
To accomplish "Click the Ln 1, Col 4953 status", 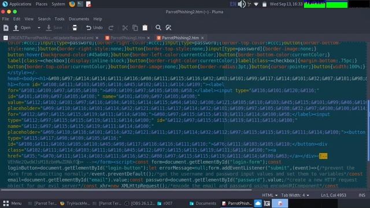I will tap(334, 195).
